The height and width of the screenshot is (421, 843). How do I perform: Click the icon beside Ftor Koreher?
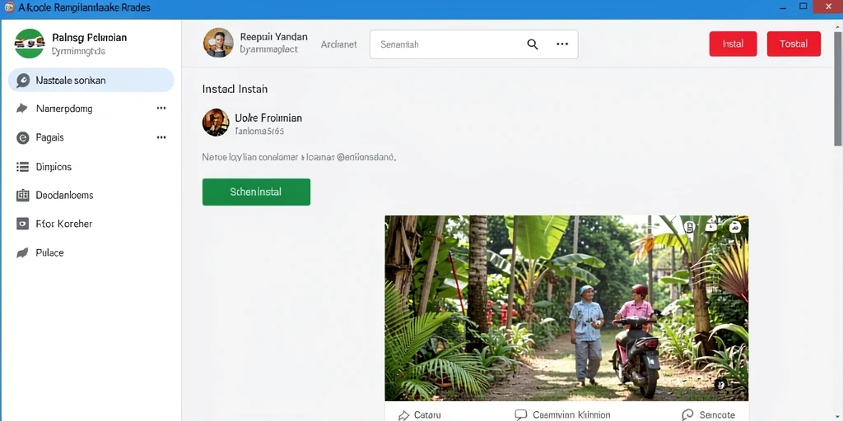pos(22,224)
